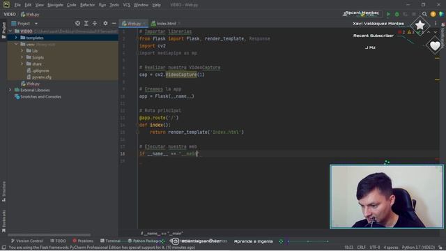
Task: Toggle the Terminal tool window
Action: click(x=110, y=241)
